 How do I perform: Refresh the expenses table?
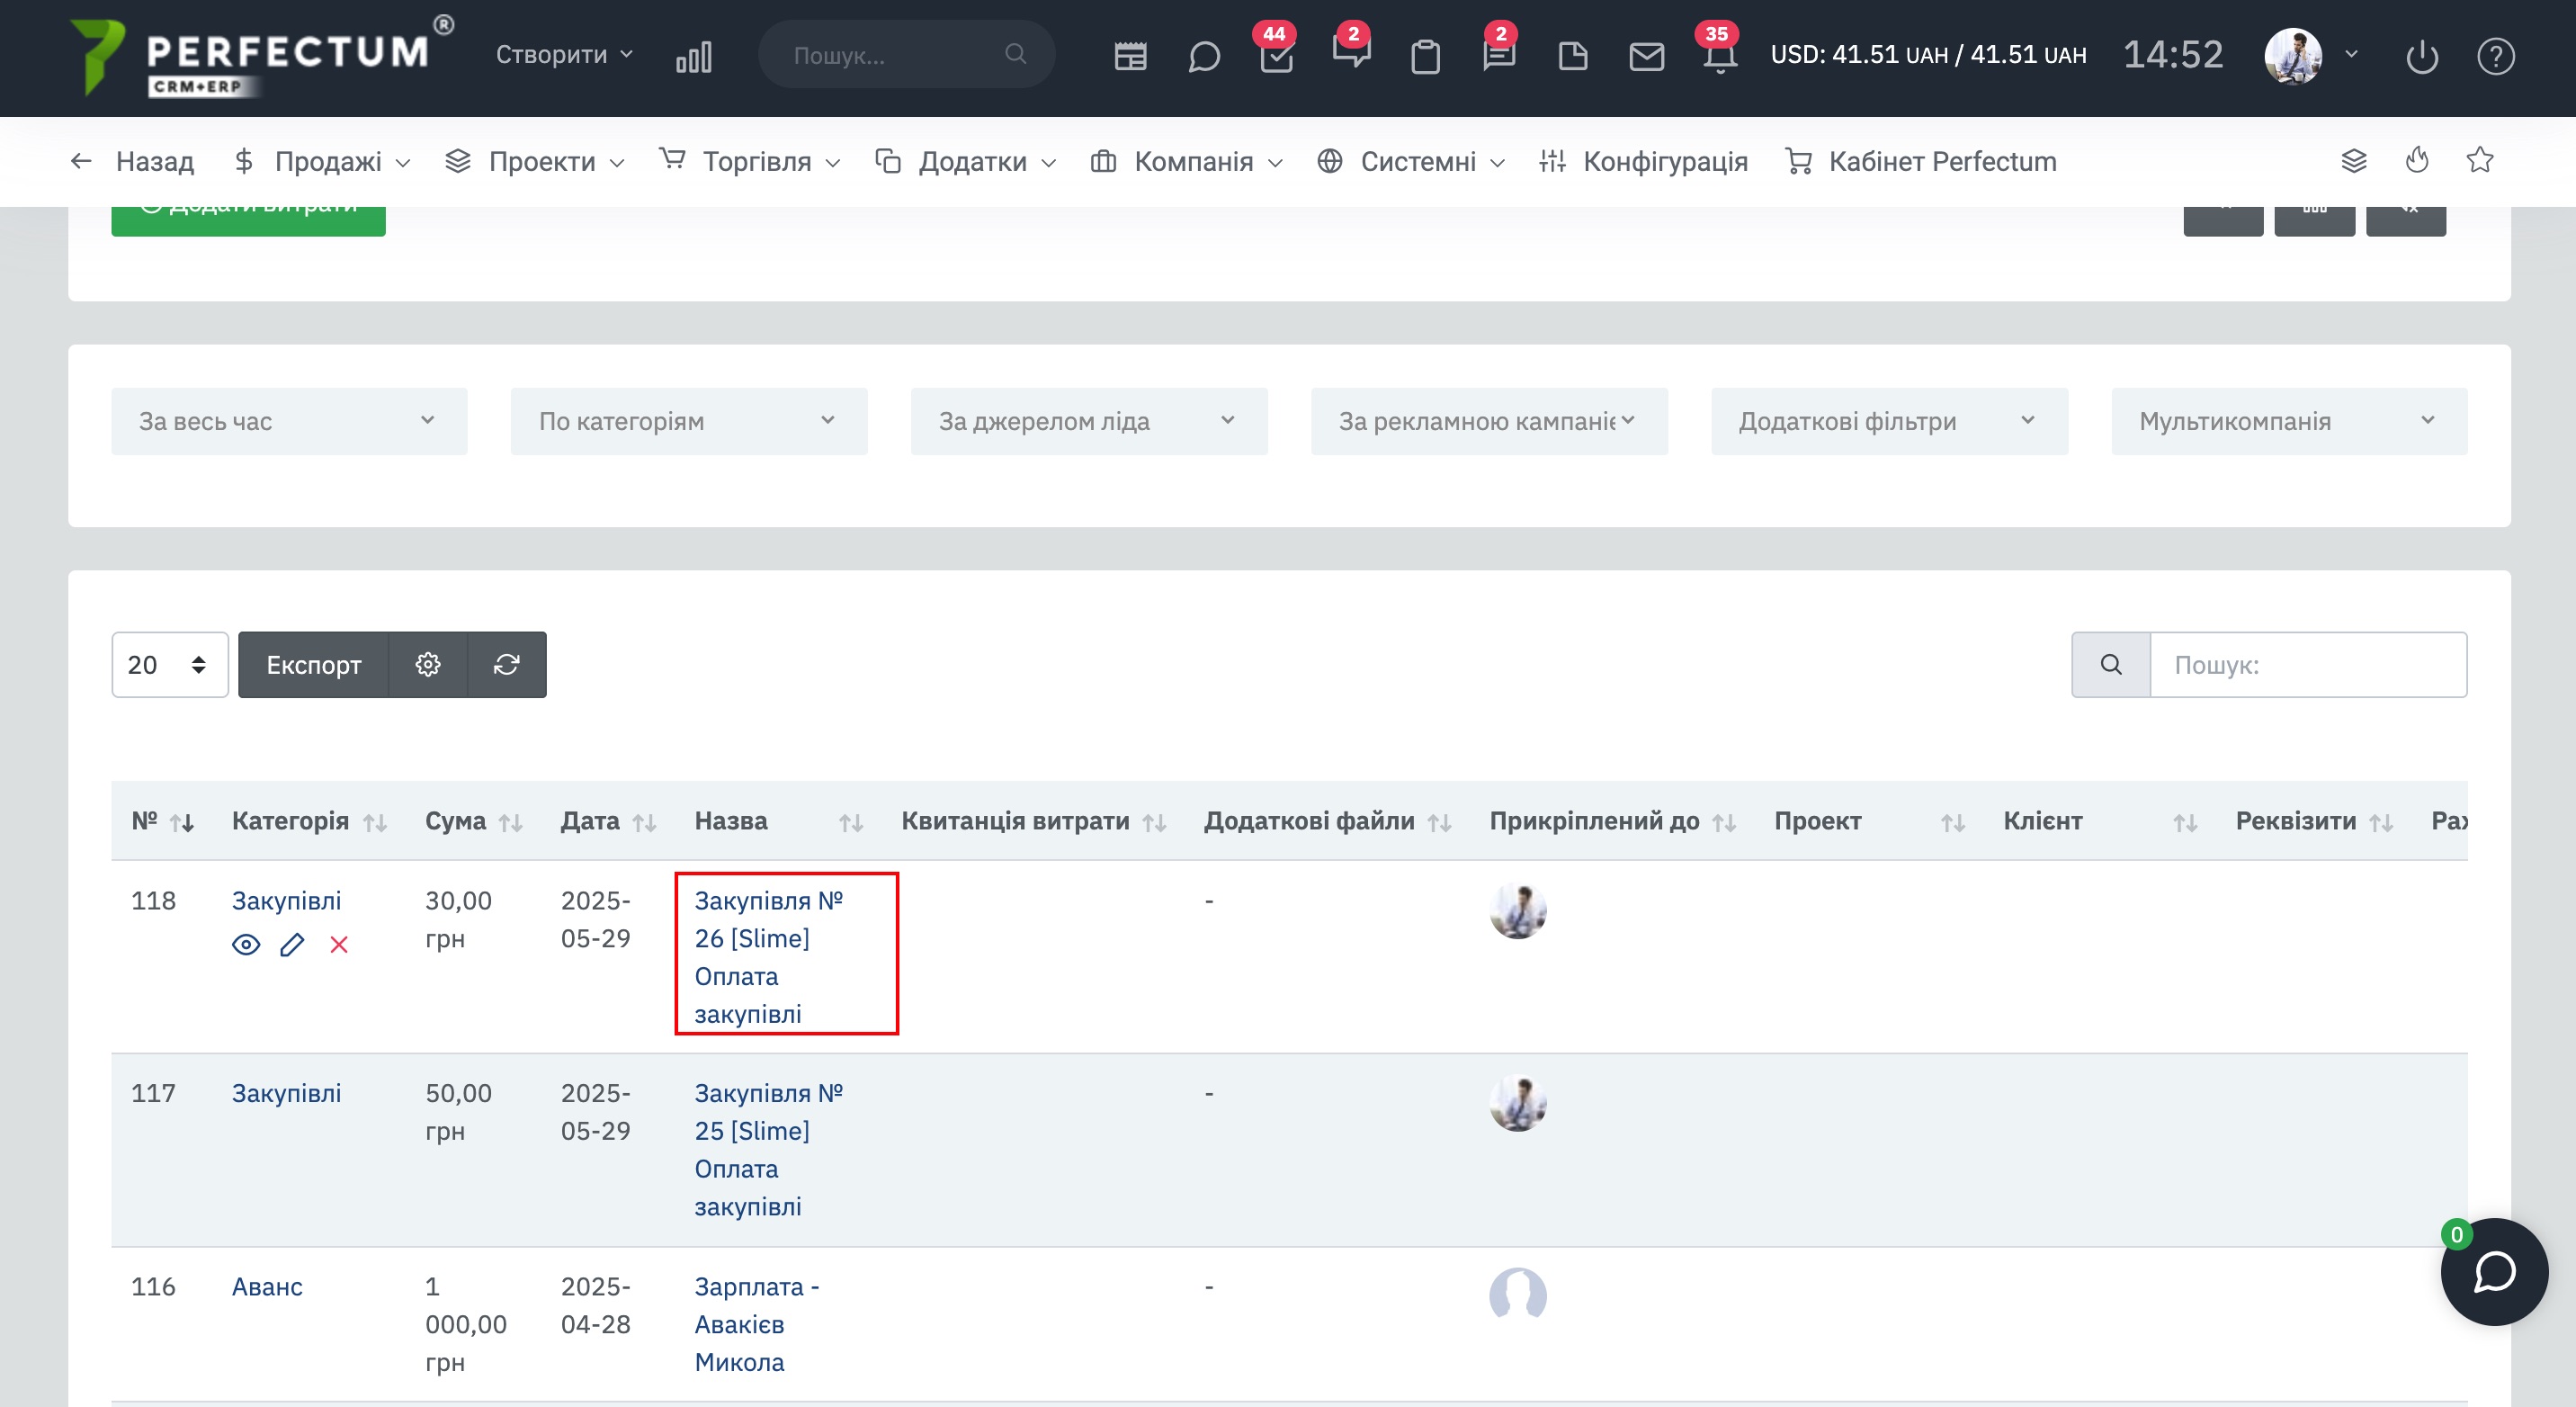point(507,664)
